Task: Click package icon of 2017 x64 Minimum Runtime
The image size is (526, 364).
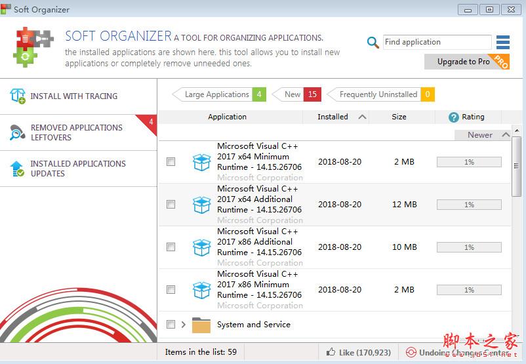Action: click(x=201, y=162)
